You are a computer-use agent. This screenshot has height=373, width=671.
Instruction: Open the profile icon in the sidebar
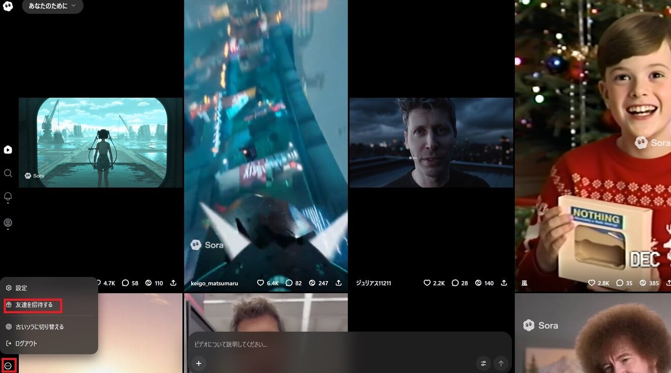click(x=8, y=223)
